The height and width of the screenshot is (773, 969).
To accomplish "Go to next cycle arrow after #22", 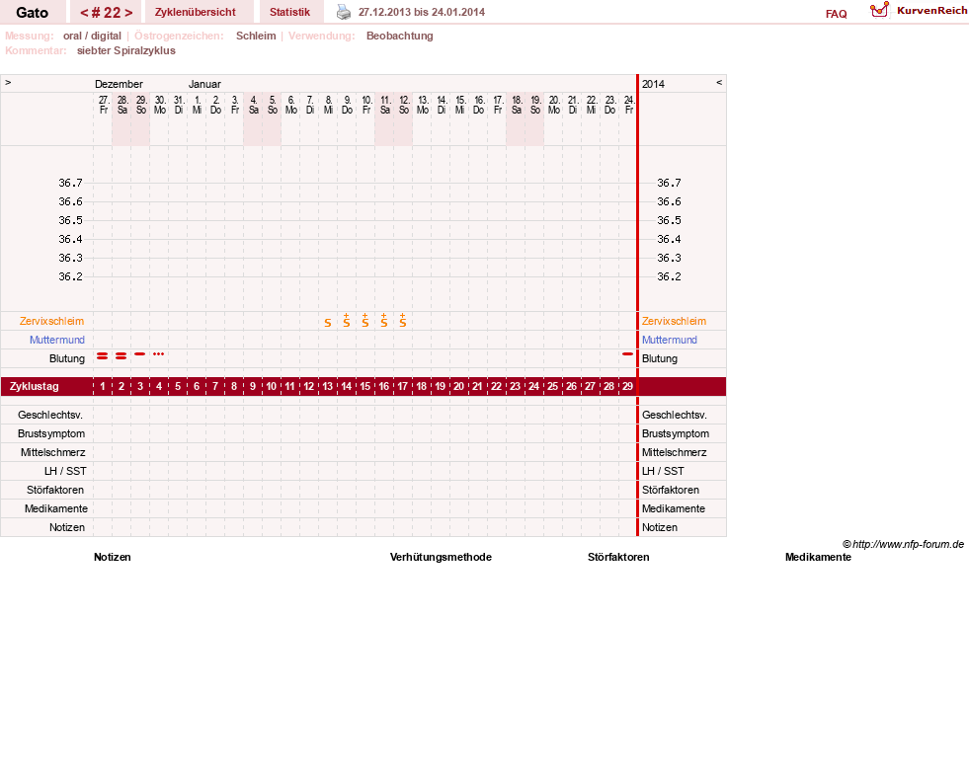I will point(128,13).
